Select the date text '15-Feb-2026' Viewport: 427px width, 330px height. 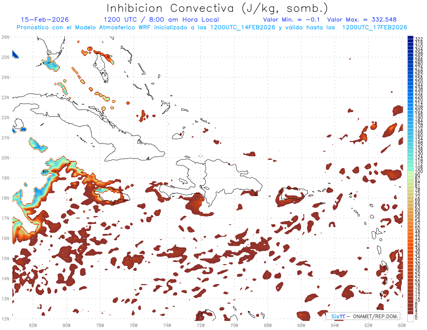[45, 20]
